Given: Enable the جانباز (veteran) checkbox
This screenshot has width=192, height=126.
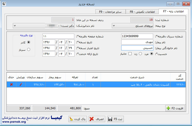Looking at the screenshot, I should [x=130, y=54].
